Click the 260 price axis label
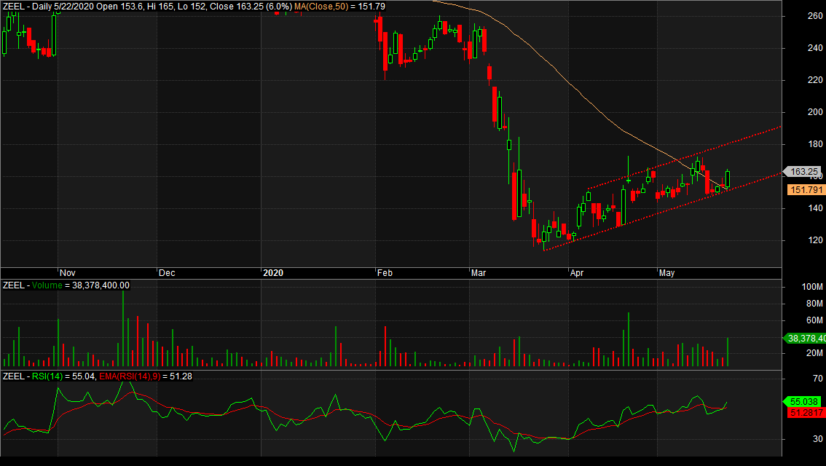The image size is (826, 466). coord(815,16)
